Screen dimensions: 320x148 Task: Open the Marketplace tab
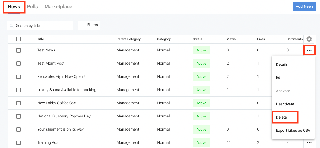click(x=58, y=7)
